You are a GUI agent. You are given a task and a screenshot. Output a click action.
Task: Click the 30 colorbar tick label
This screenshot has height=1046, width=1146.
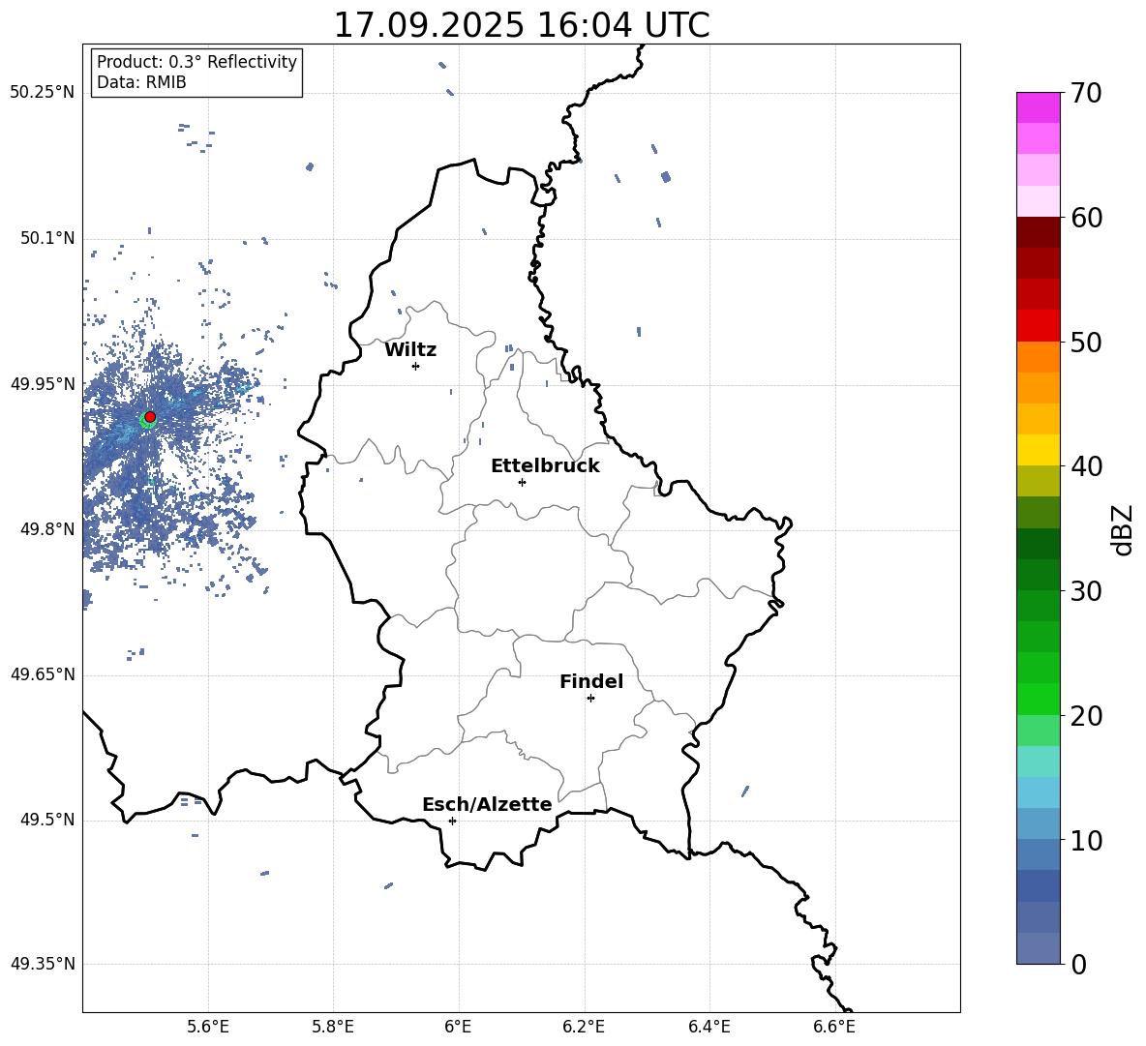tap(1085, 591)
